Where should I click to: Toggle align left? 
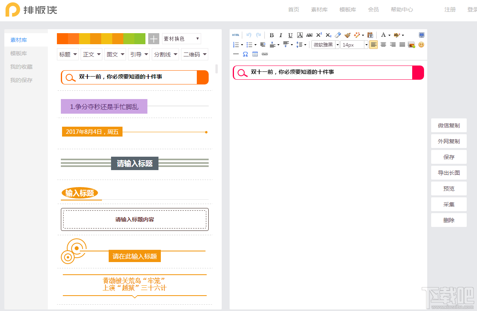tap(373, 45)
